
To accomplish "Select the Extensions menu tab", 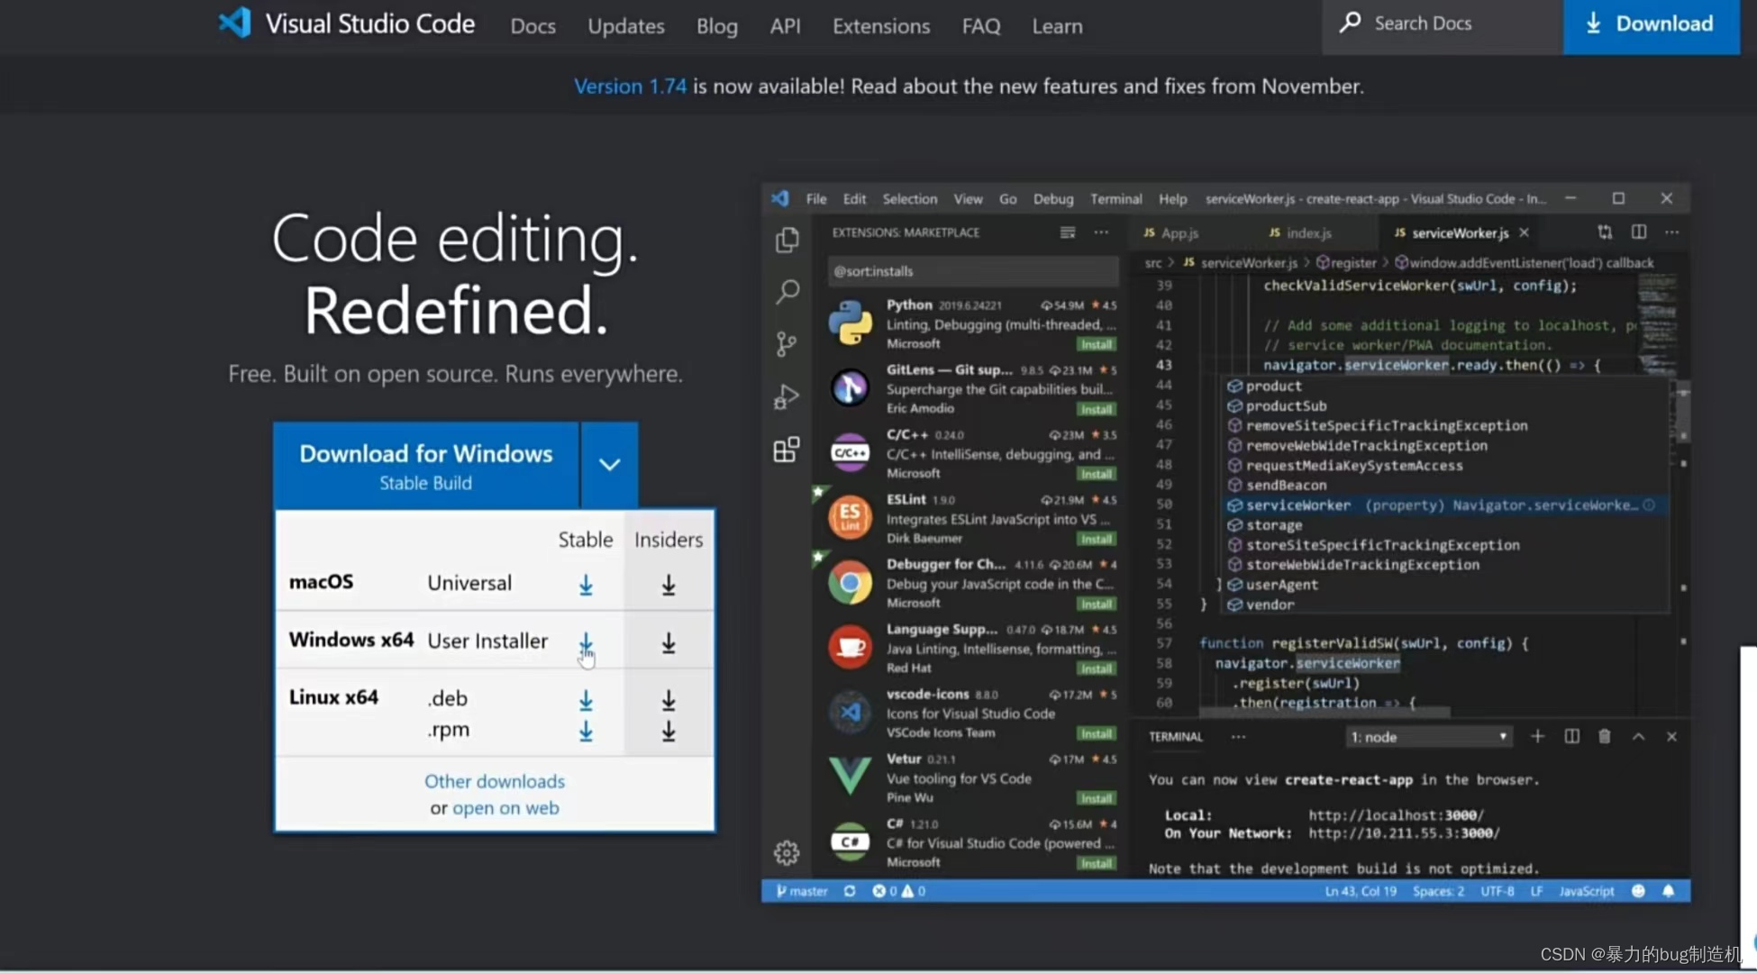I will click(x=880, y=24).
